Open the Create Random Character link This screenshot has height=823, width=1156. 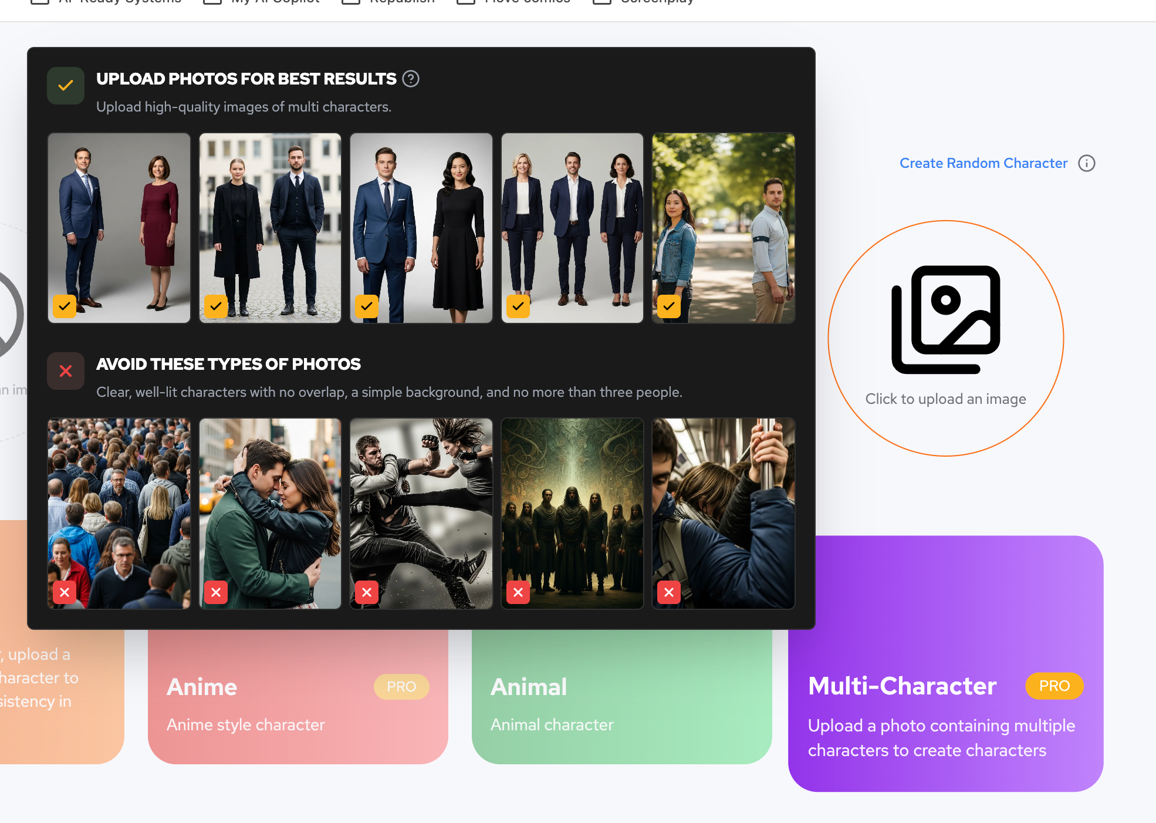tap(983, 163)
